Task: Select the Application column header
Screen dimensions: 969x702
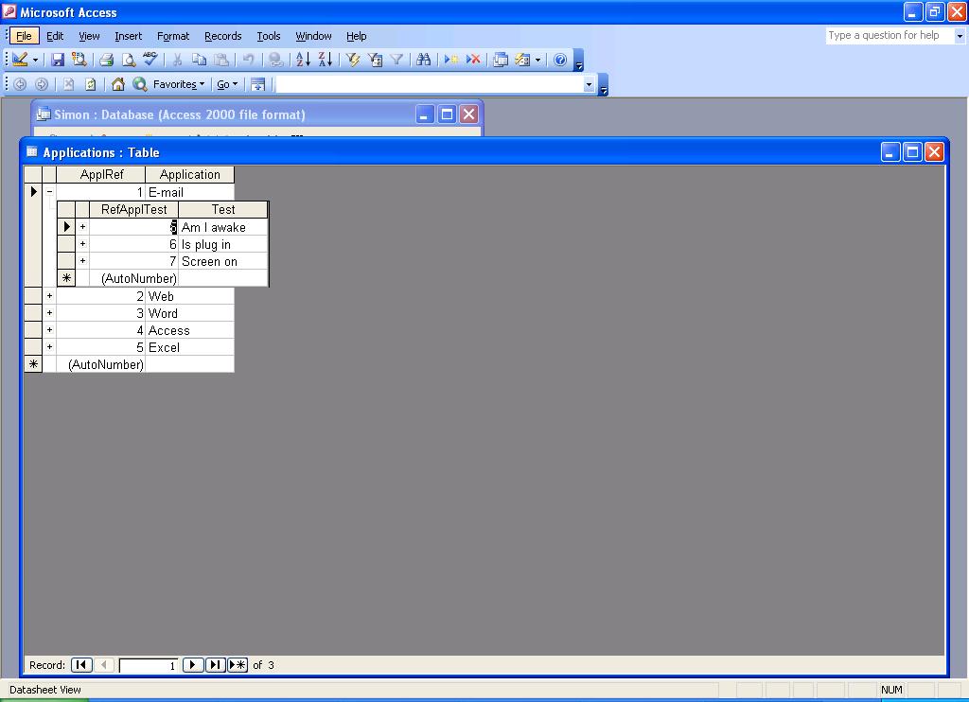Action: (189, 174)
